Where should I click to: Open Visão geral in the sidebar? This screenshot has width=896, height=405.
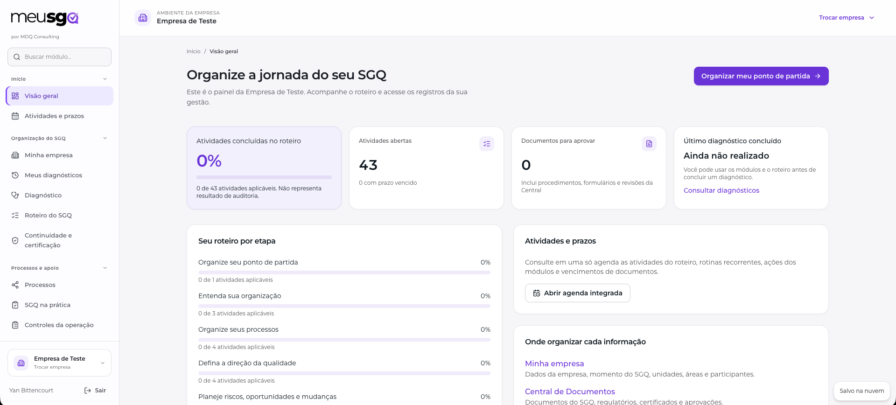(x=60, y=96)
